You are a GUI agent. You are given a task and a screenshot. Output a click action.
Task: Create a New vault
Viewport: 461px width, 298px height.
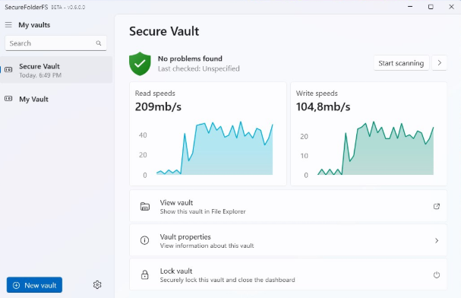click(x=34, y=285)
